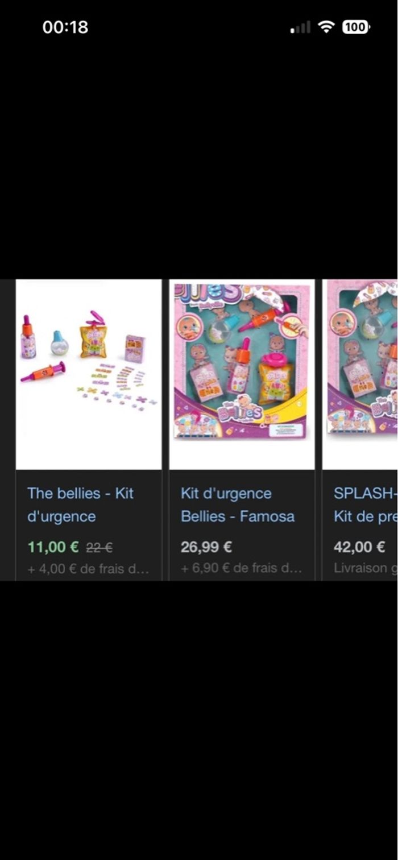This screenshot has width=398, height=860.
Task: Open the unboxed Bellies kit product image
Action: coord(89,374)
